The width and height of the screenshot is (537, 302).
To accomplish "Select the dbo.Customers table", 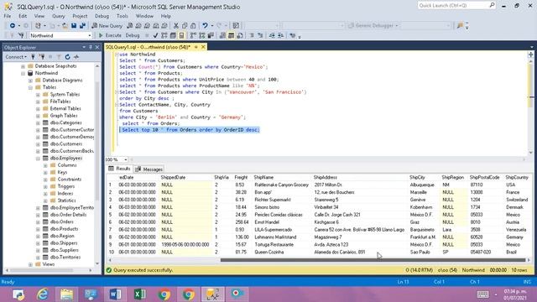I will [66, 144].
